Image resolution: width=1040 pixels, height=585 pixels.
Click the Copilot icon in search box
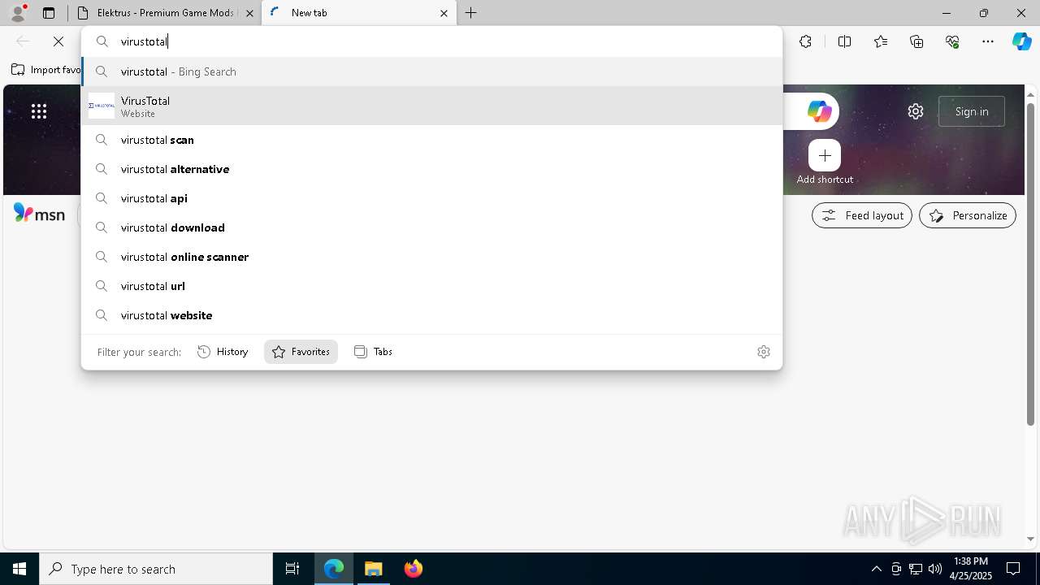(x=819, y=111)
